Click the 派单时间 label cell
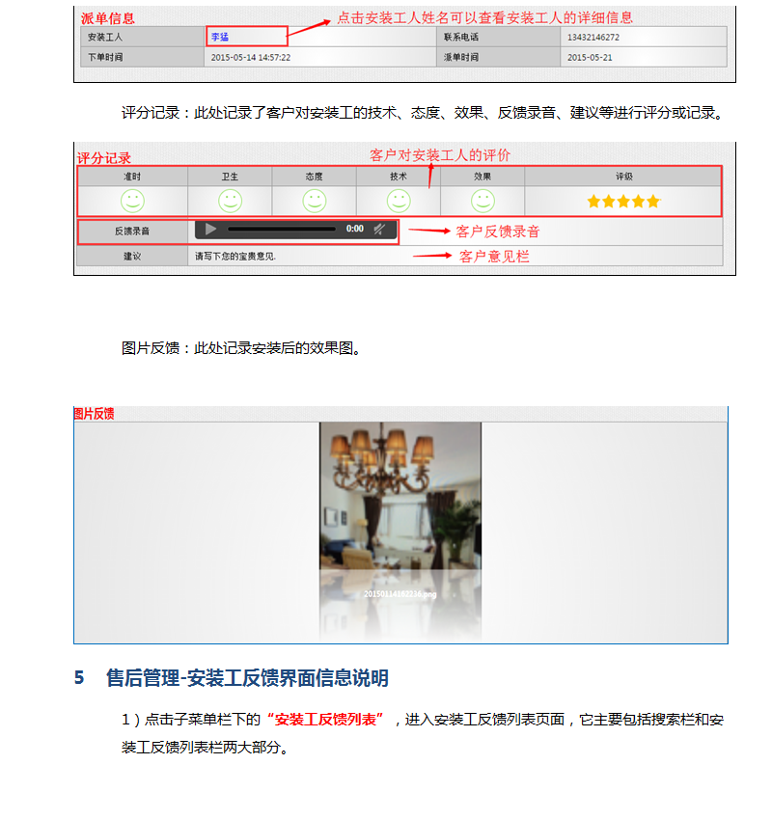The image size is (772, 819). pyautogui.click(x=498, y=58)
